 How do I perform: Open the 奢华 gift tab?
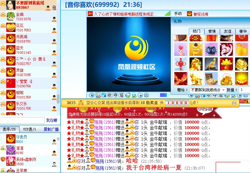(x=243, y=31)
